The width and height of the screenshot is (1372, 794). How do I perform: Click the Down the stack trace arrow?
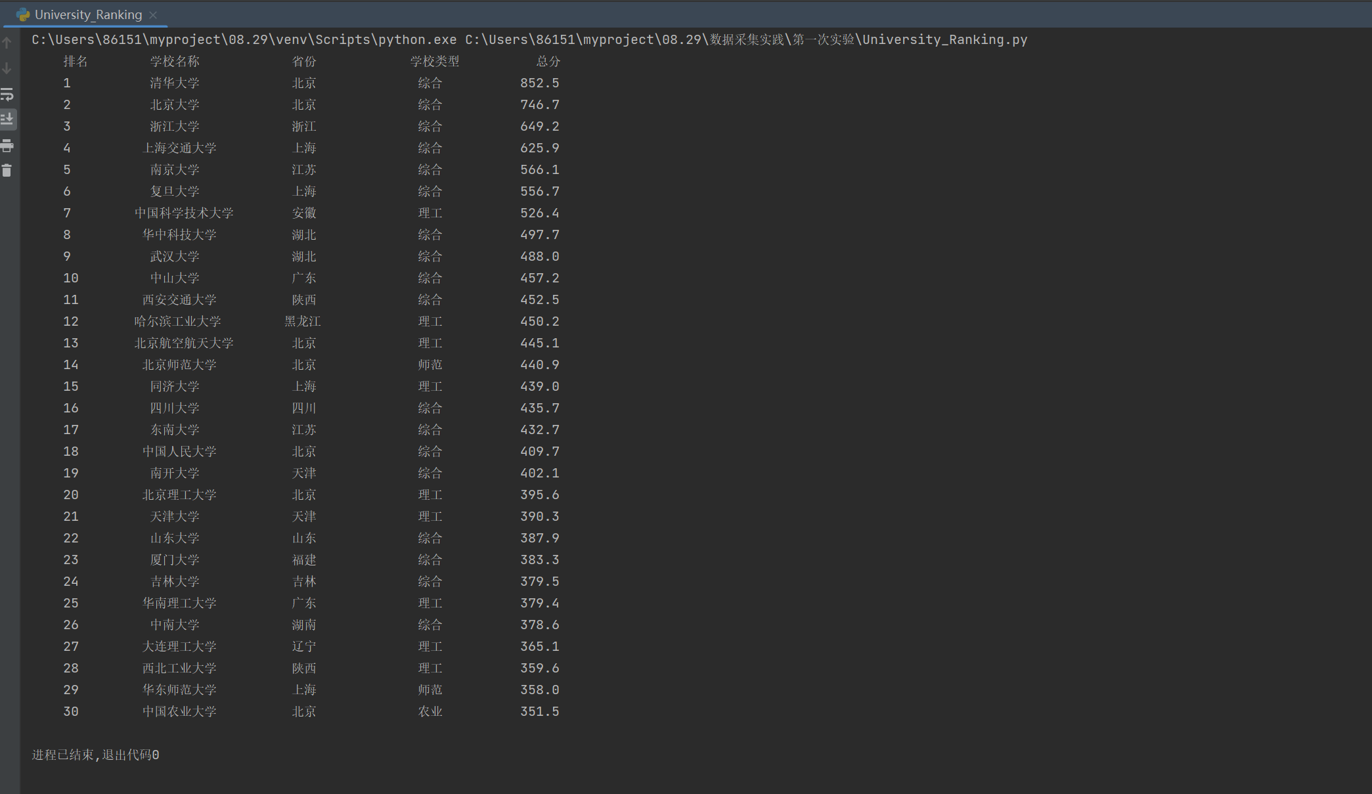(7, 68)
